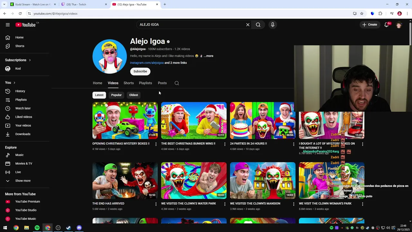Open the Home channel tab

(x=98, y=83)
